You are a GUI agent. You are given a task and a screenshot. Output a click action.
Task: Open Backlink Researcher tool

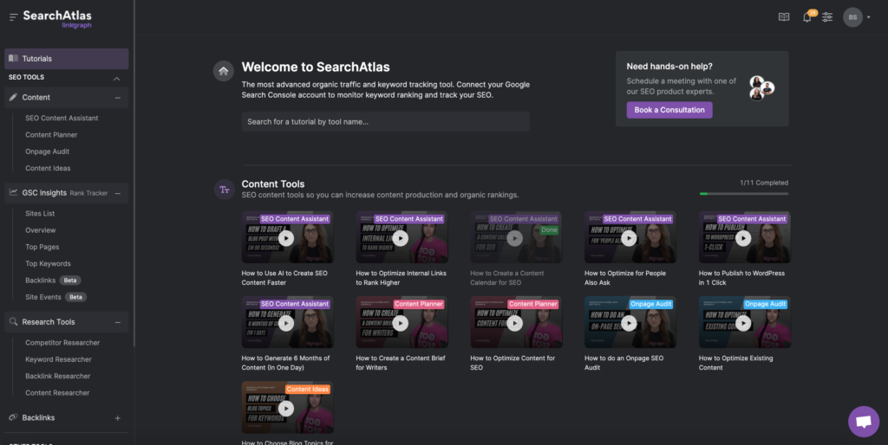[58, 376]
